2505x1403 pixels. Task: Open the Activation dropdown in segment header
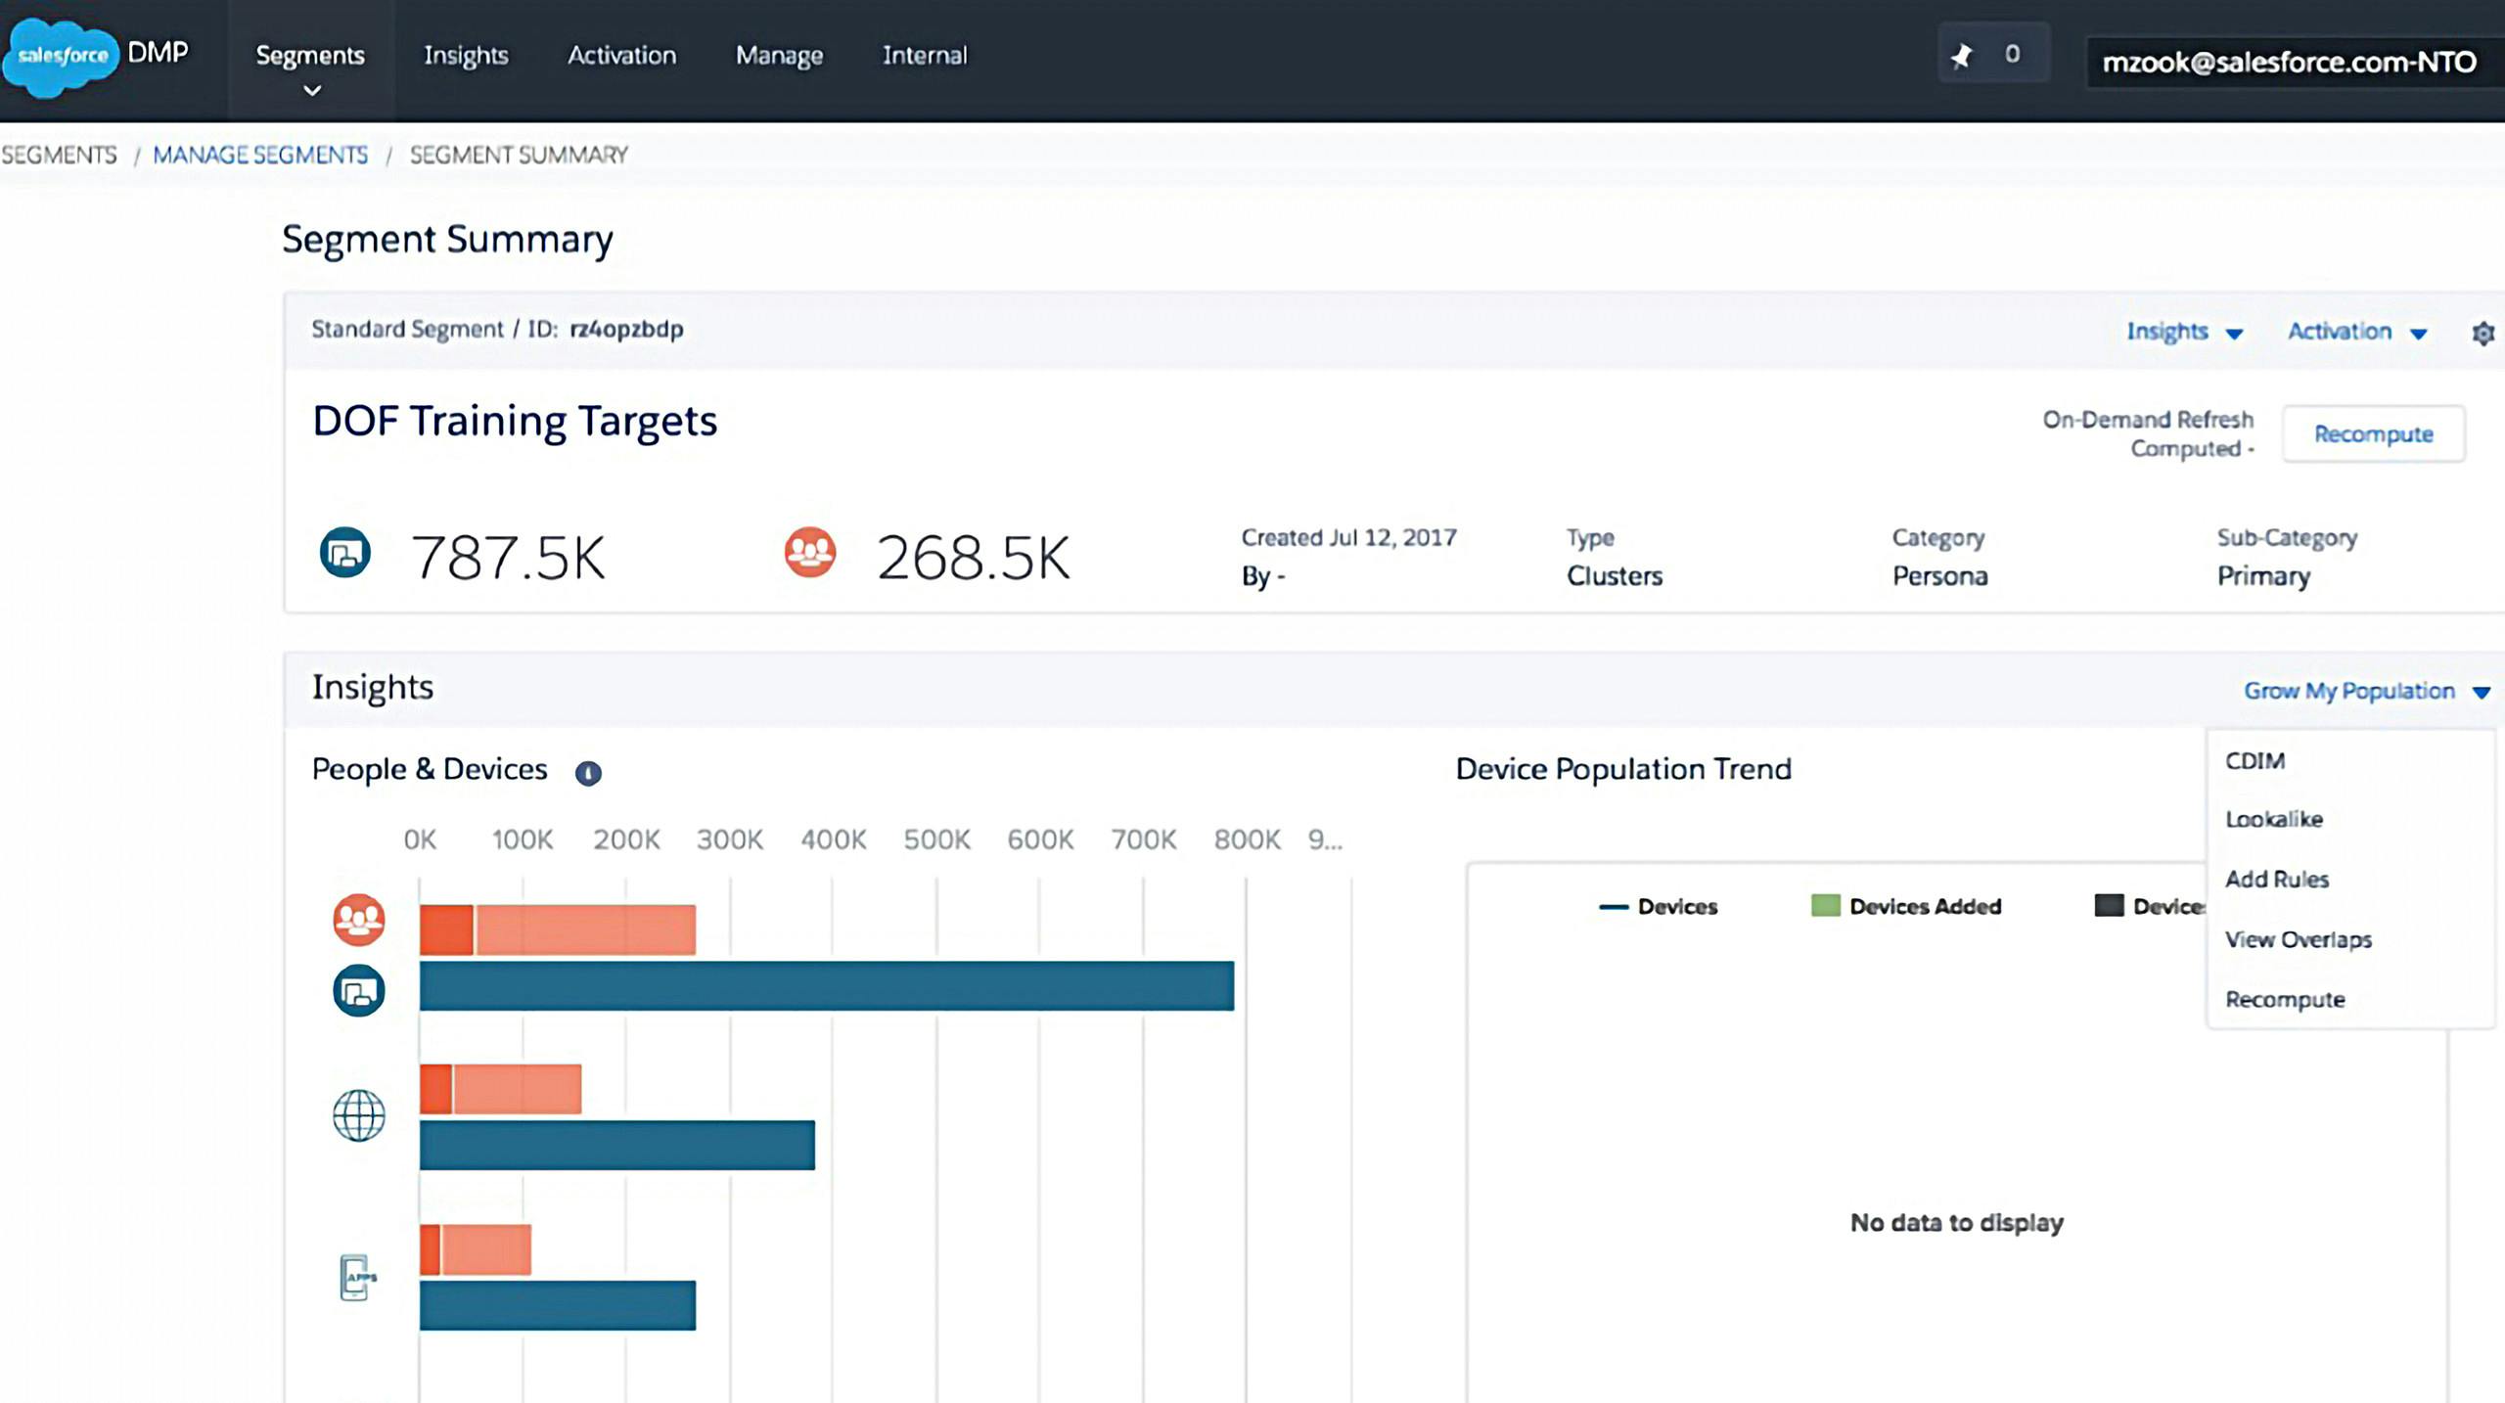point(2357,332)
